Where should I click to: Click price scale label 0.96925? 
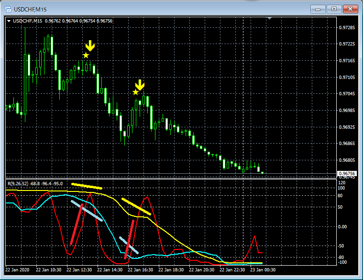pyautogui.click(x=347, y=127)
